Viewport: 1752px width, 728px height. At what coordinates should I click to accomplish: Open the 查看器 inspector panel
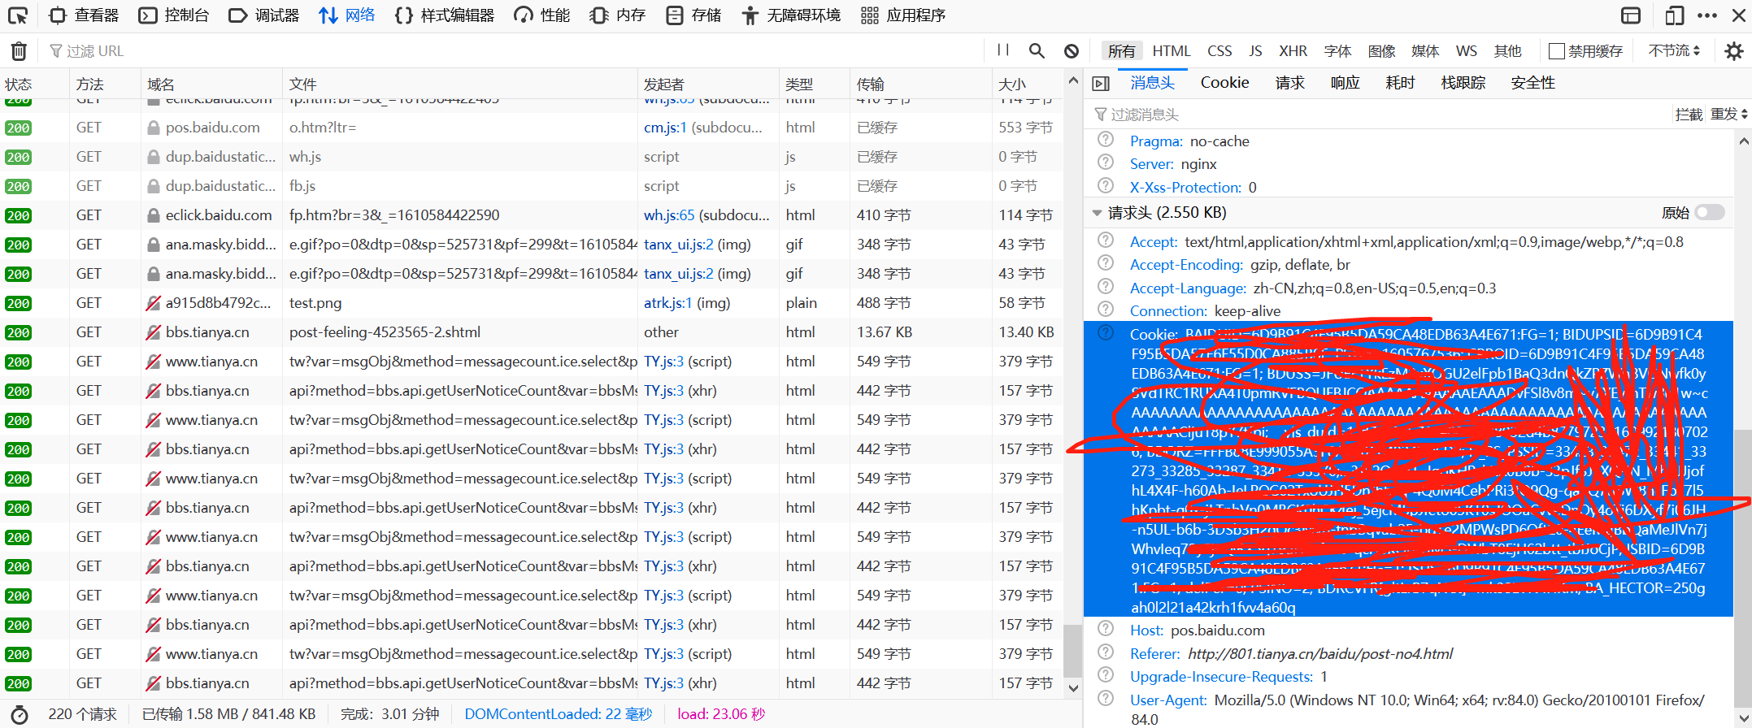coord(84,15)
